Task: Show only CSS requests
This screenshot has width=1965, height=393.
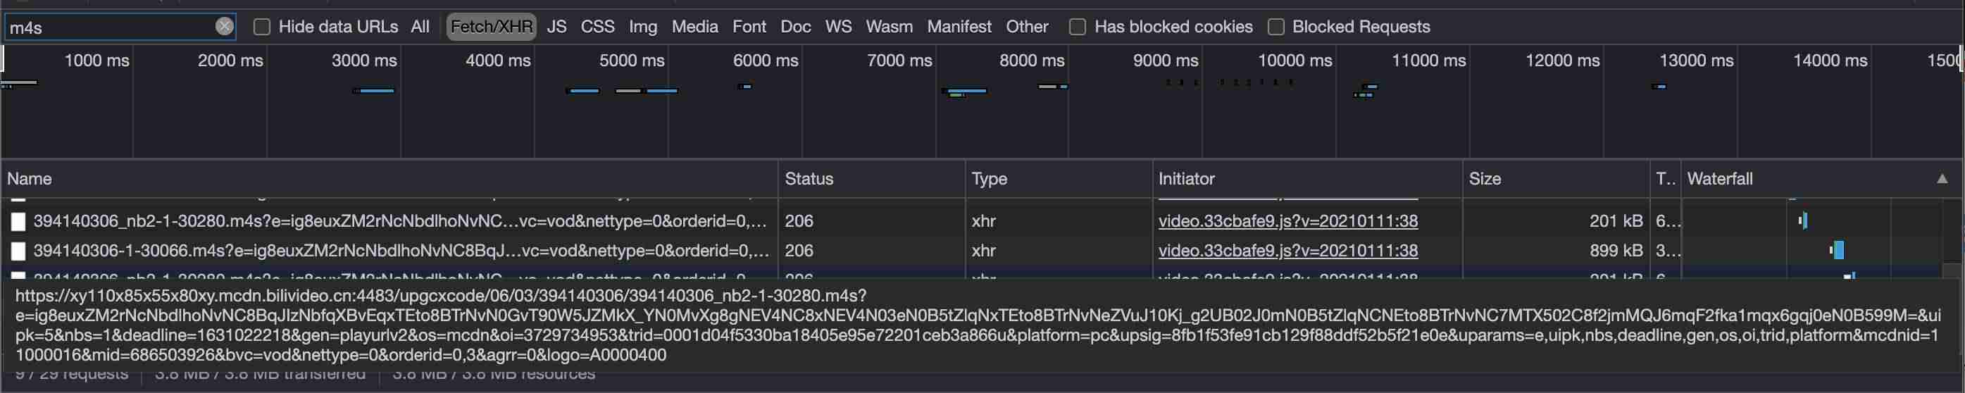Action: [597, 27]
